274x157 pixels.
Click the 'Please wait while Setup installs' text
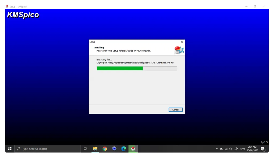123,51
